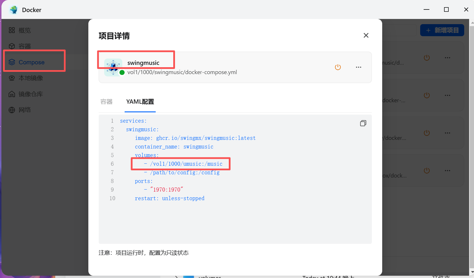Viewport: 474px width, 278px height.
Task: Click the 本地镜像 disk icon
Action: pos(12,78)
